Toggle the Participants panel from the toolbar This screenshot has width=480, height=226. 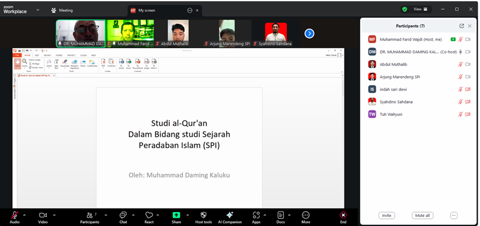click(x=89, y=218)
